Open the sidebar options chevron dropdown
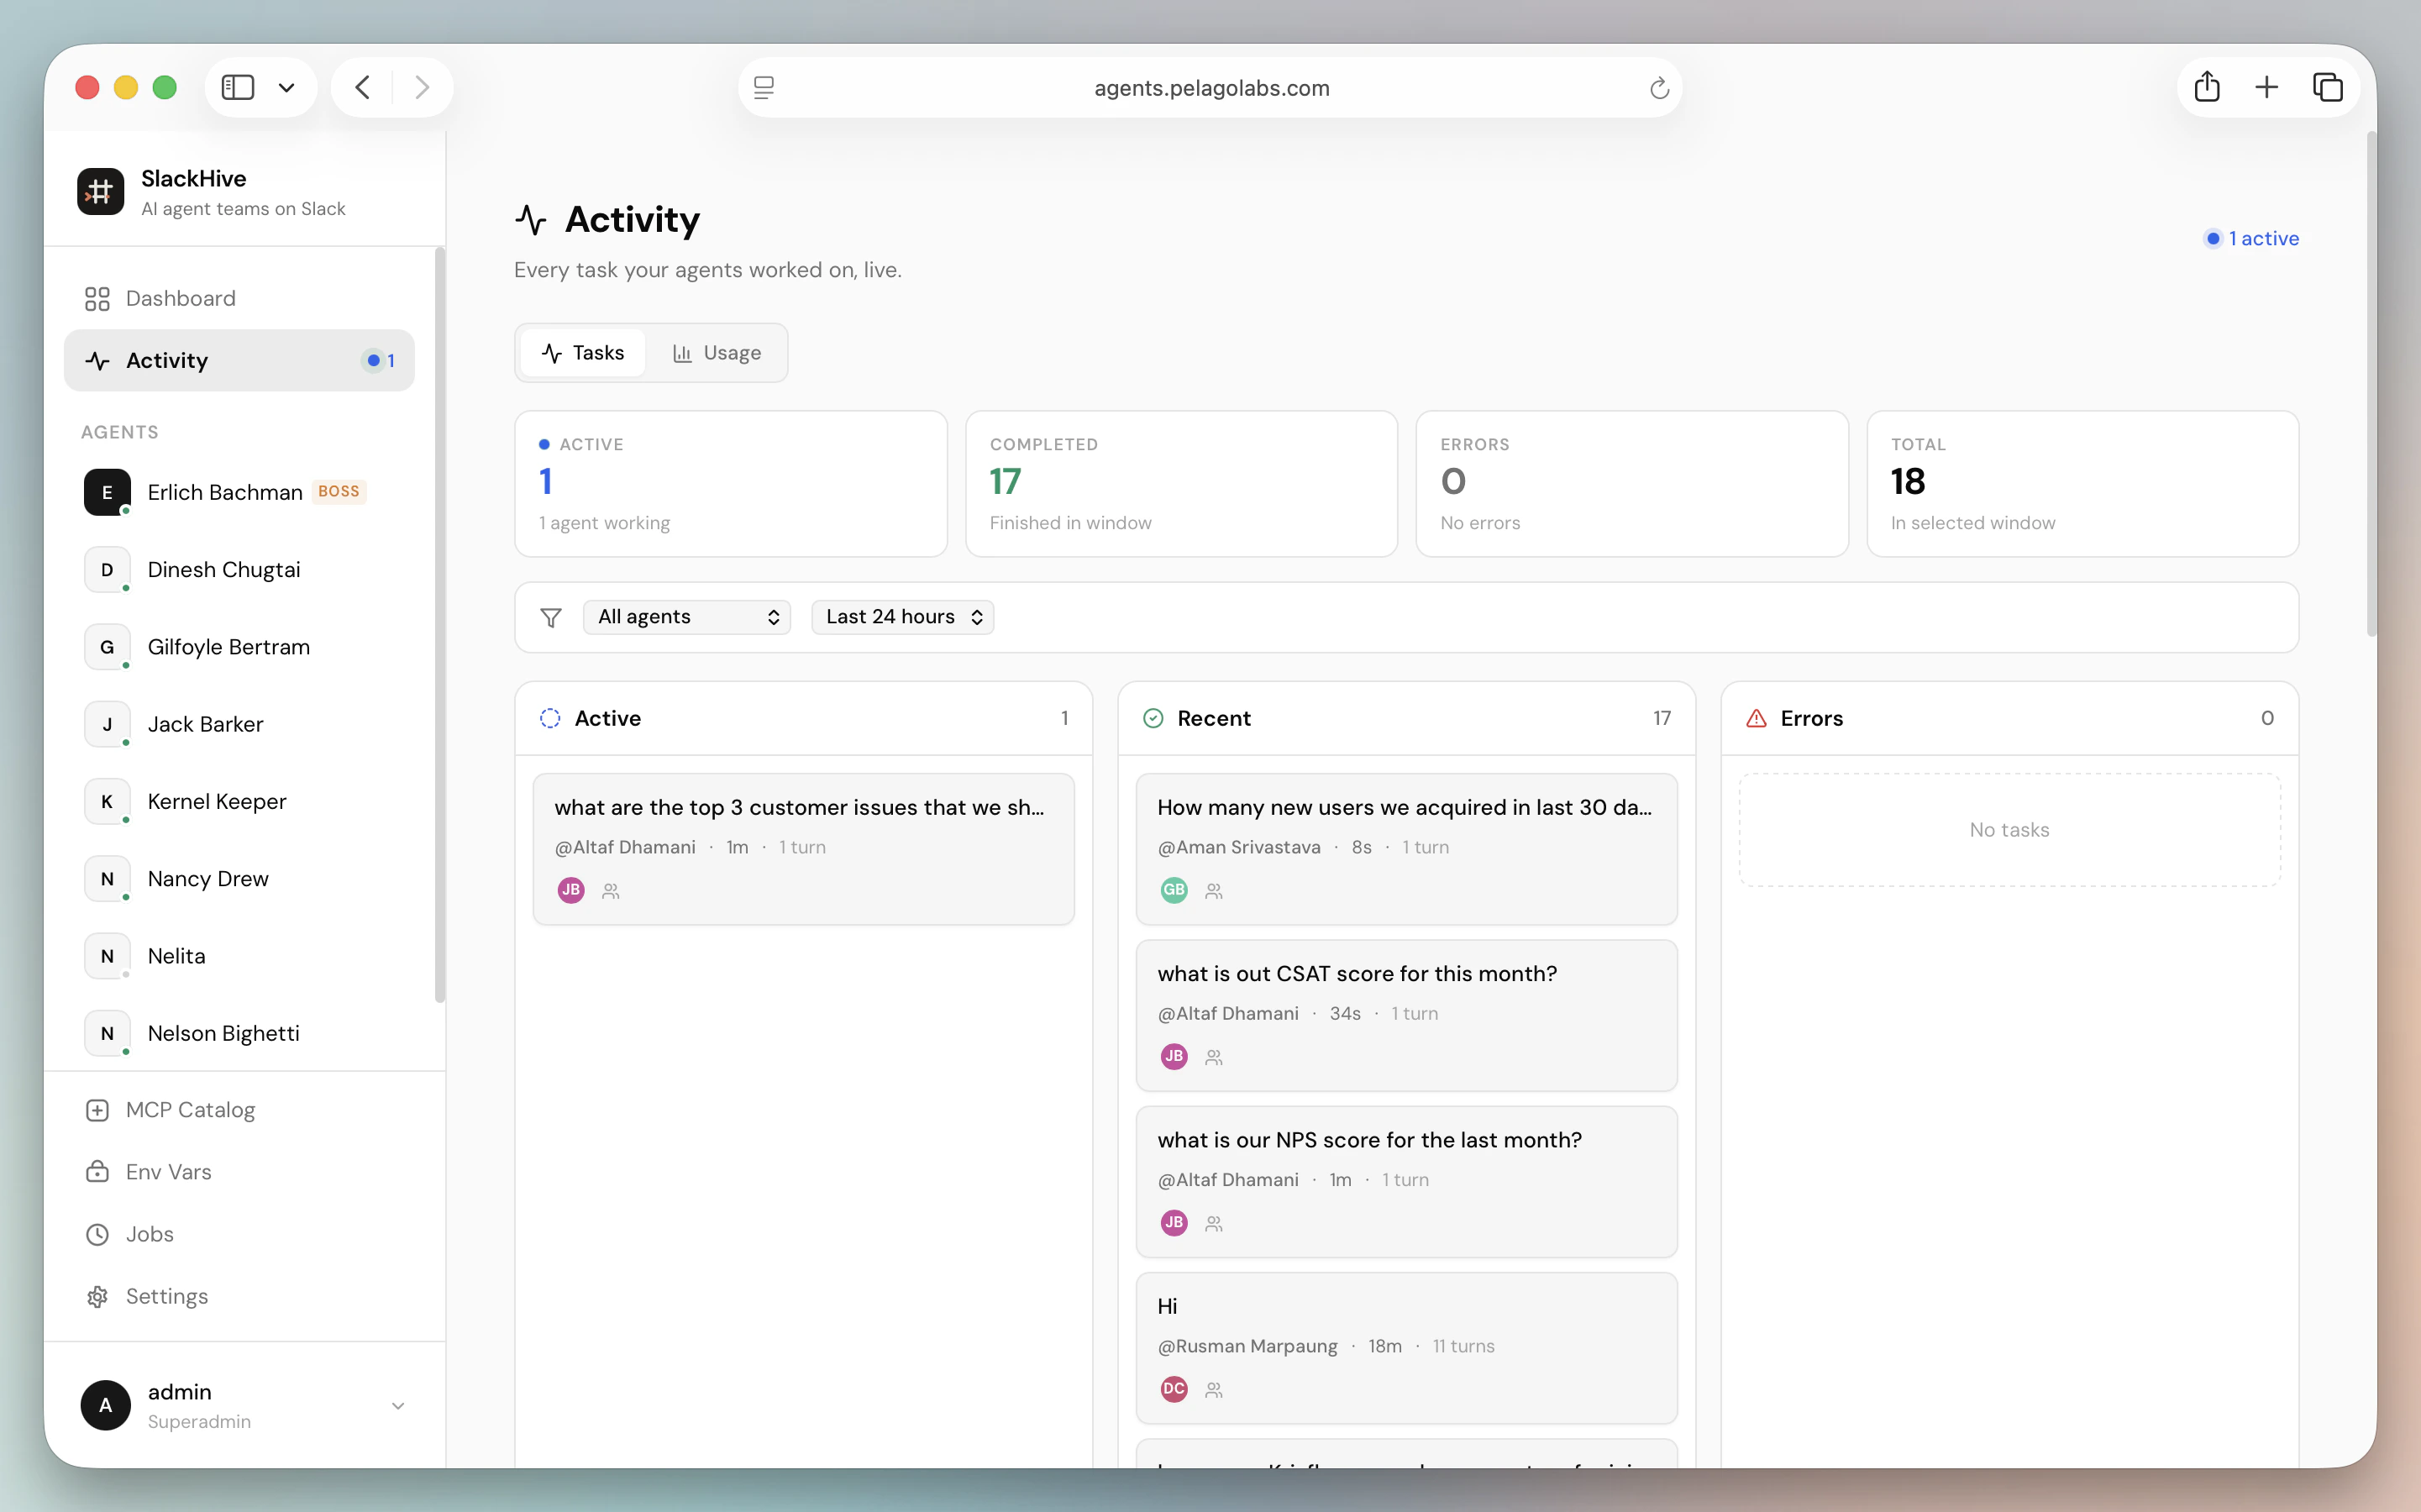2421x1512 pixels. [287, 88]
